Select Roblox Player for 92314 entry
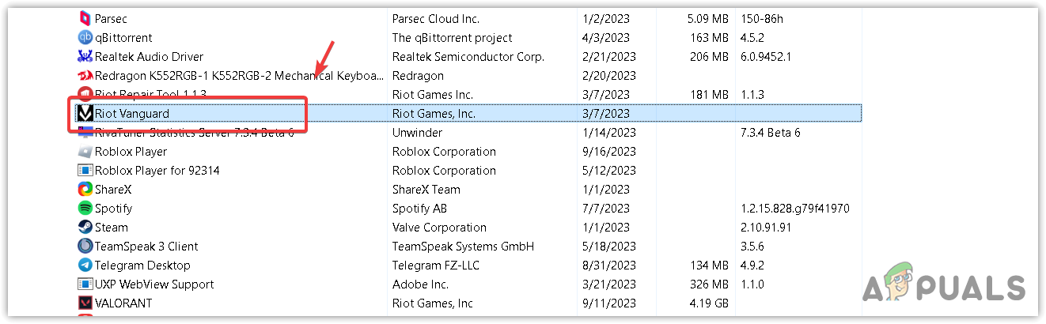Image resolution: width=1046 pixels, height=324 pixels. (157, 170)
